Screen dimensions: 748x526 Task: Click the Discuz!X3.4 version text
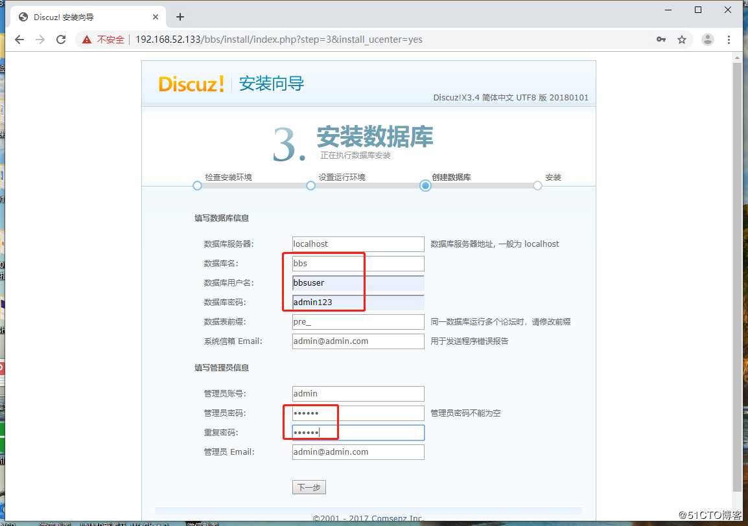tap(510, 97)
